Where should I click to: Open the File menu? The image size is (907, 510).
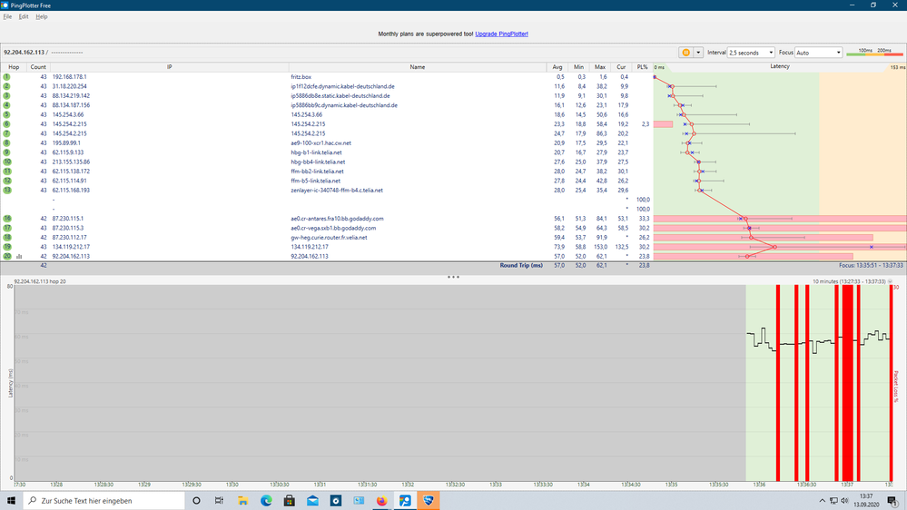(x=7, y=16)
